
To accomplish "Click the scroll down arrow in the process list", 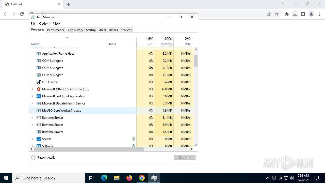I will 196,145.
